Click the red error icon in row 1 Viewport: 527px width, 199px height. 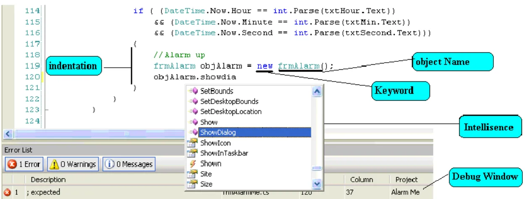pyautogui.click(x=7, y=192)
